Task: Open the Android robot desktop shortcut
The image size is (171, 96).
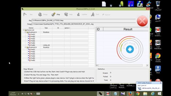Action: [x=121, y=4]
